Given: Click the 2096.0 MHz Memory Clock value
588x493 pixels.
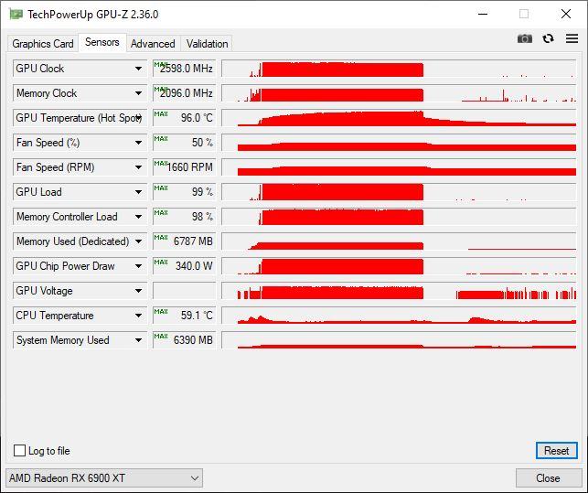Looking at the screenshot, I should coord(185,93).
